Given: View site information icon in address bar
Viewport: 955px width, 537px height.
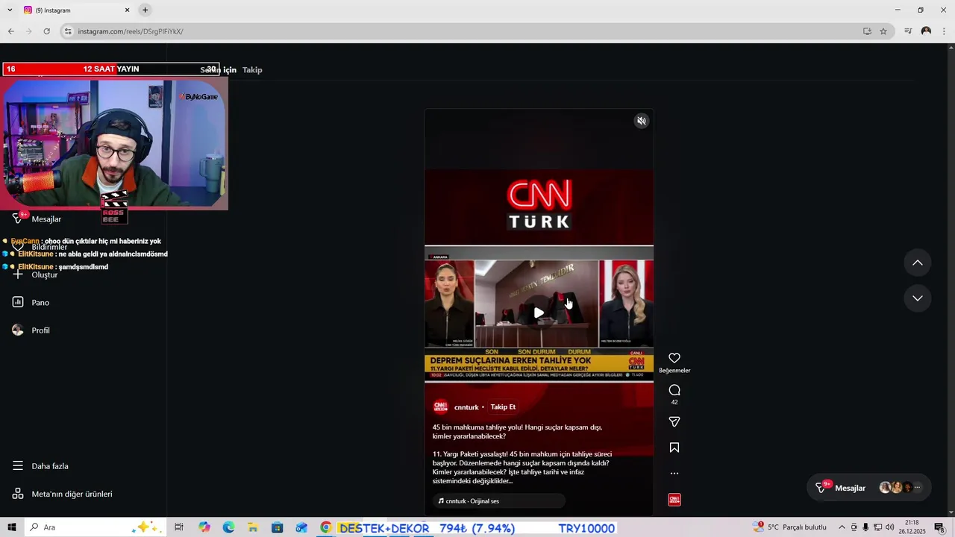Looking at the screenshot, I should (68, 31).
